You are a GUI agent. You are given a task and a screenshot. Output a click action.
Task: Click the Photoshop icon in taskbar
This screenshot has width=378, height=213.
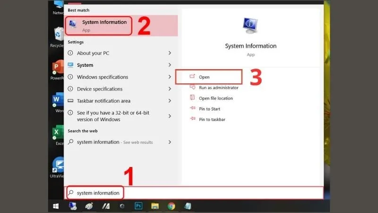(x=138, y=206)
